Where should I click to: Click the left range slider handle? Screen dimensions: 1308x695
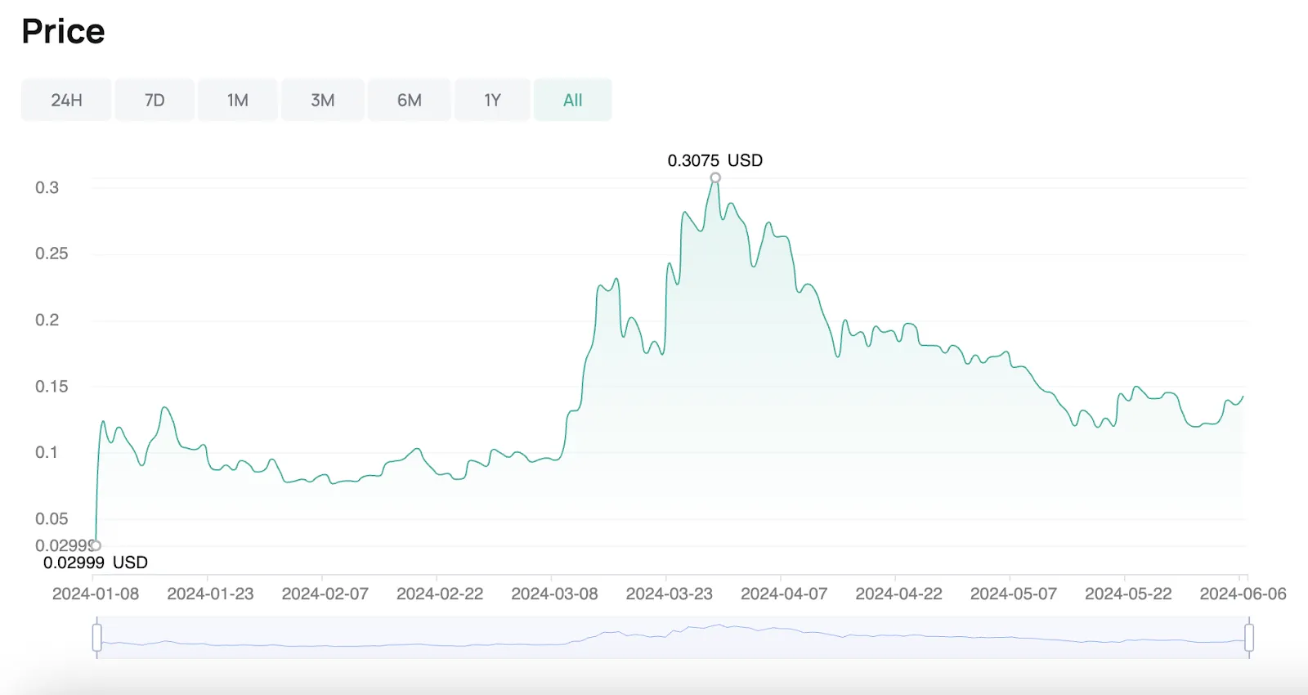click(97, 638)
